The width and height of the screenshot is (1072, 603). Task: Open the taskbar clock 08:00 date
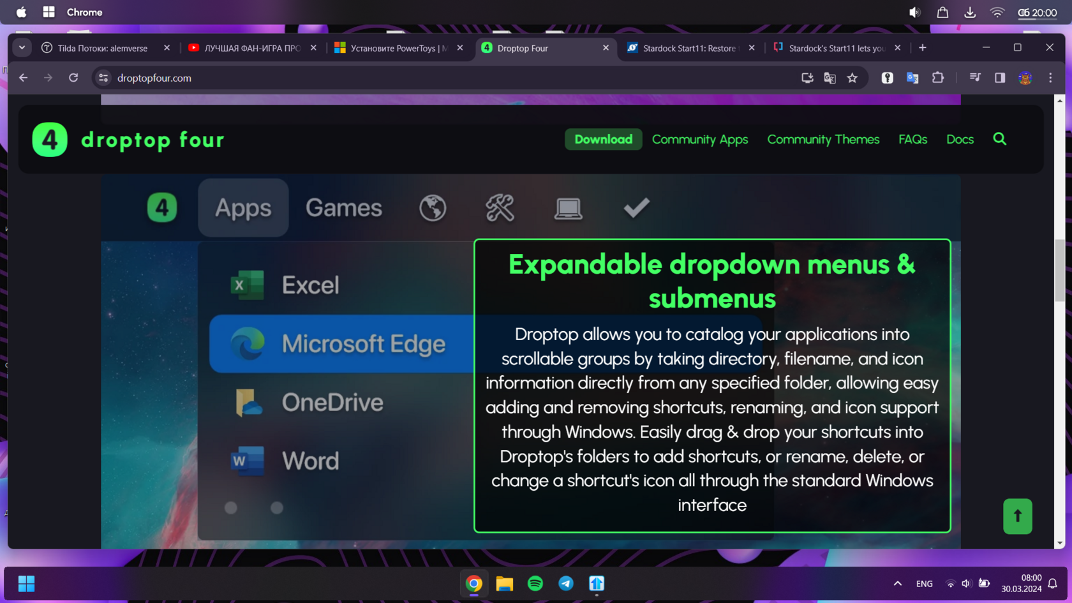(x=1021, y=583)
